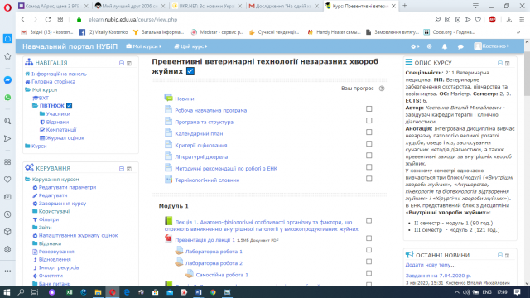Collapse the Опис курсу block
Image resolution: width=530 pixels, height=298 pixels.
point(500,63)
